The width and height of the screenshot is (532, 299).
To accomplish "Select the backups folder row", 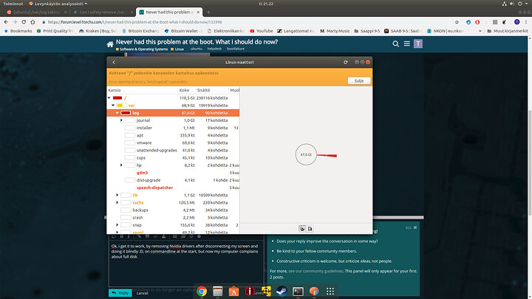I will pos(173,210).
